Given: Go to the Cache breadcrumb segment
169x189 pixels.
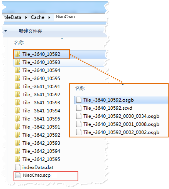Looking at the screenshot, I should (37, 17).
